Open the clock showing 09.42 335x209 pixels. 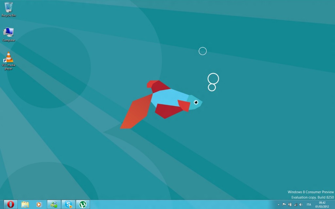coord(322,203)
